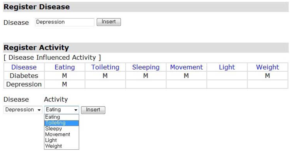The image size is (291, 152).
Task: Click the Movement column header
Action: (x=187, y=67)
